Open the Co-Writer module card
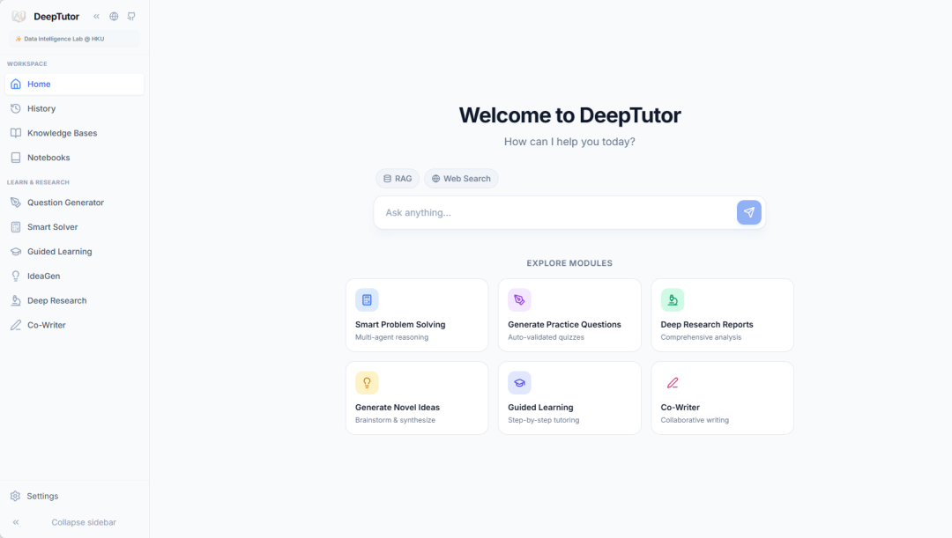 tap(722, 398)
